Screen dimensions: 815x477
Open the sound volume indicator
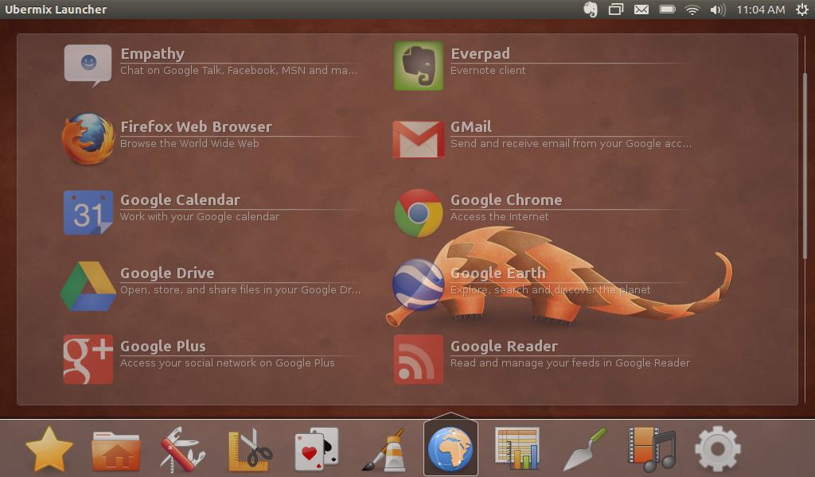click(x=718, y=10)
